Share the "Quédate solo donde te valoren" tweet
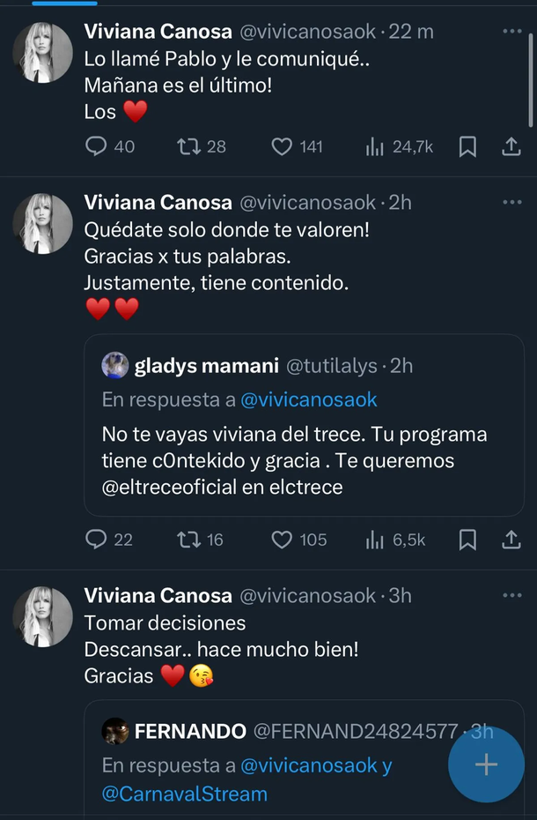 511,539
